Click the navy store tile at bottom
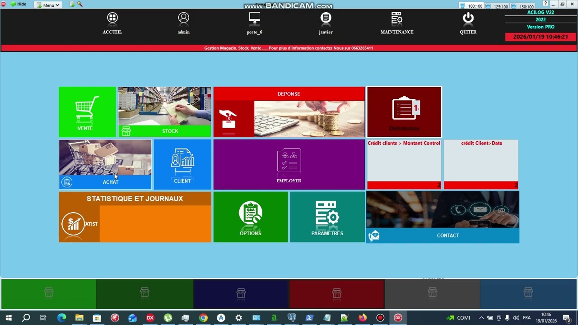 [x=241, y=294]
